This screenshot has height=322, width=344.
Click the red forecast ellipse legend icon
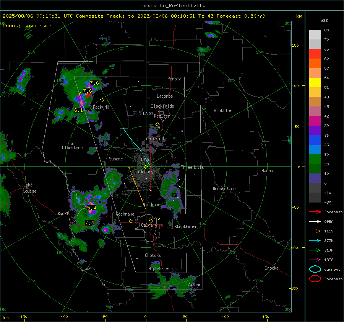[x=315, y=279]
